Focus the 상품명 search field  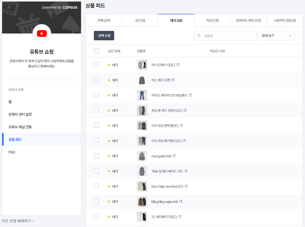tap(226, 36)
